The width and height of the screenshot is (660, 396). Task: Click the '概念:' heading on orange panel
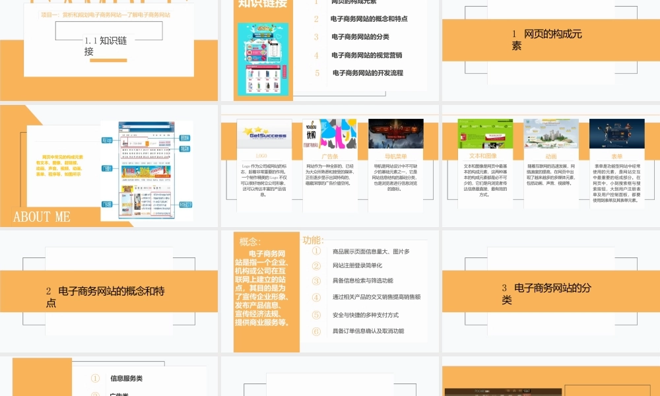pyautogui.click(x=250, y=242)
